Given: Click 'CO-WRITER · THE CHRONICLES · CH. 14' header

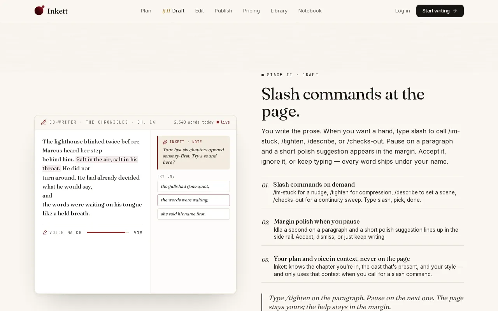Looking at the screenshot, I should pyautogui.click(x=102, y=122).
